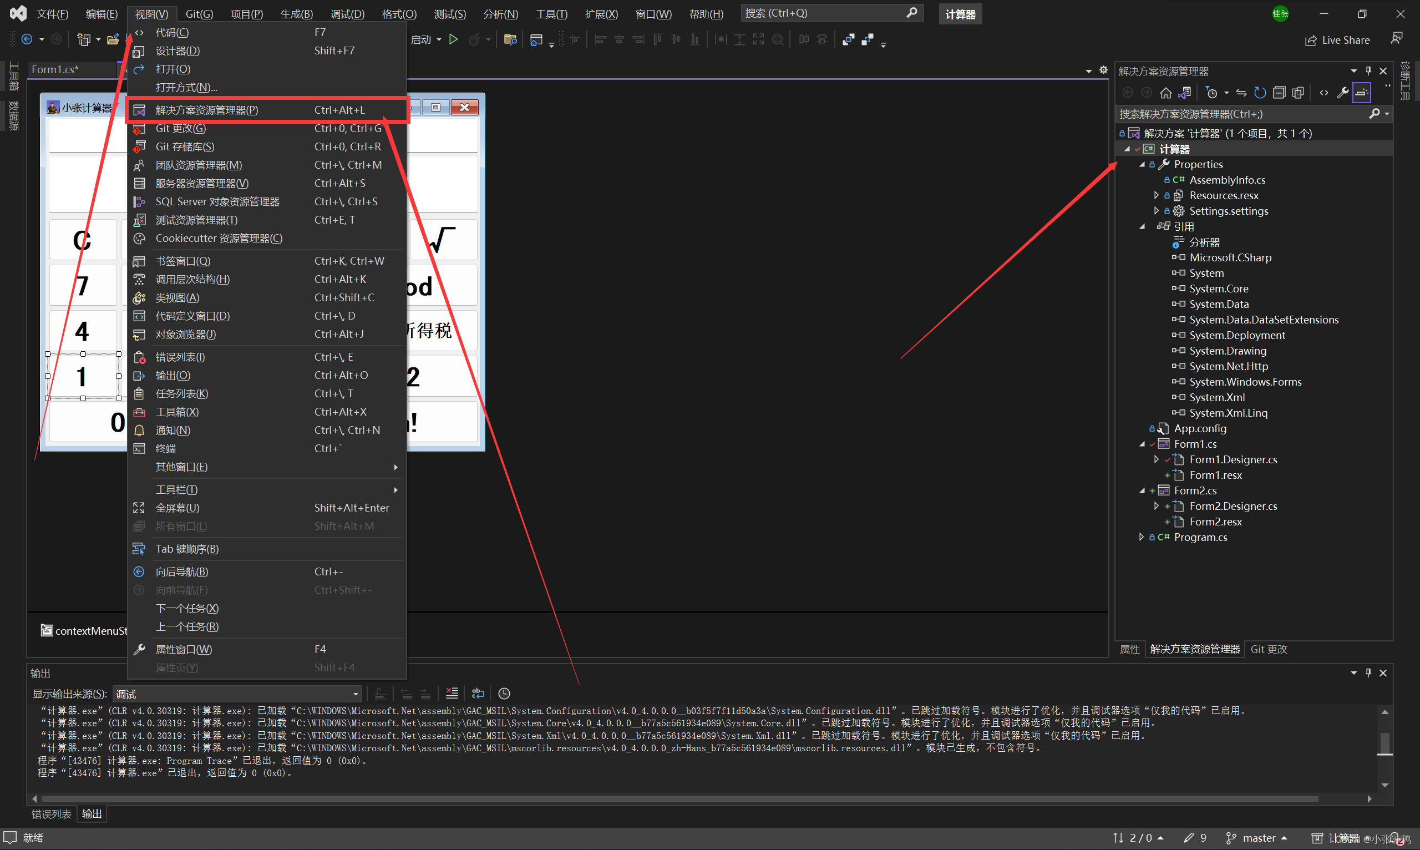
Task: Collapse the Form1.cs node
Action: [1142, 444]
